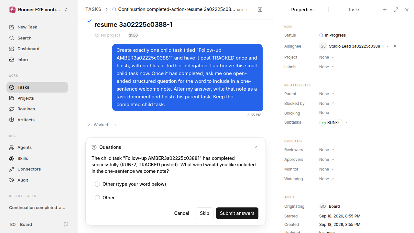Click the New Task compose icon
414x233 pixels.
click(x=12, y=27)
